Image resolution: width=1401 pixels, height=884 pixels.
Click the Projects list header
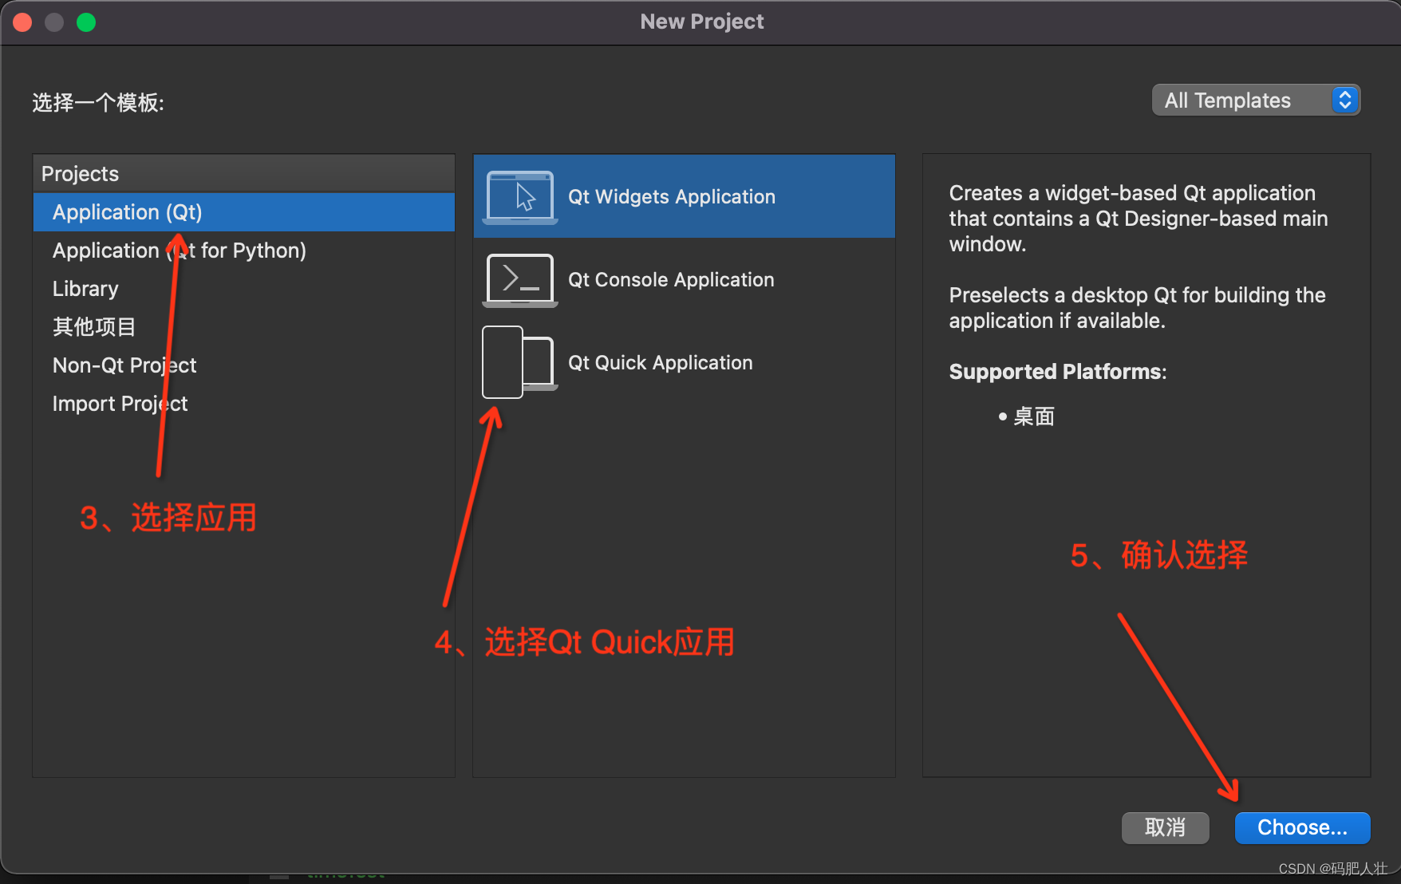click(x=244, y=174)
